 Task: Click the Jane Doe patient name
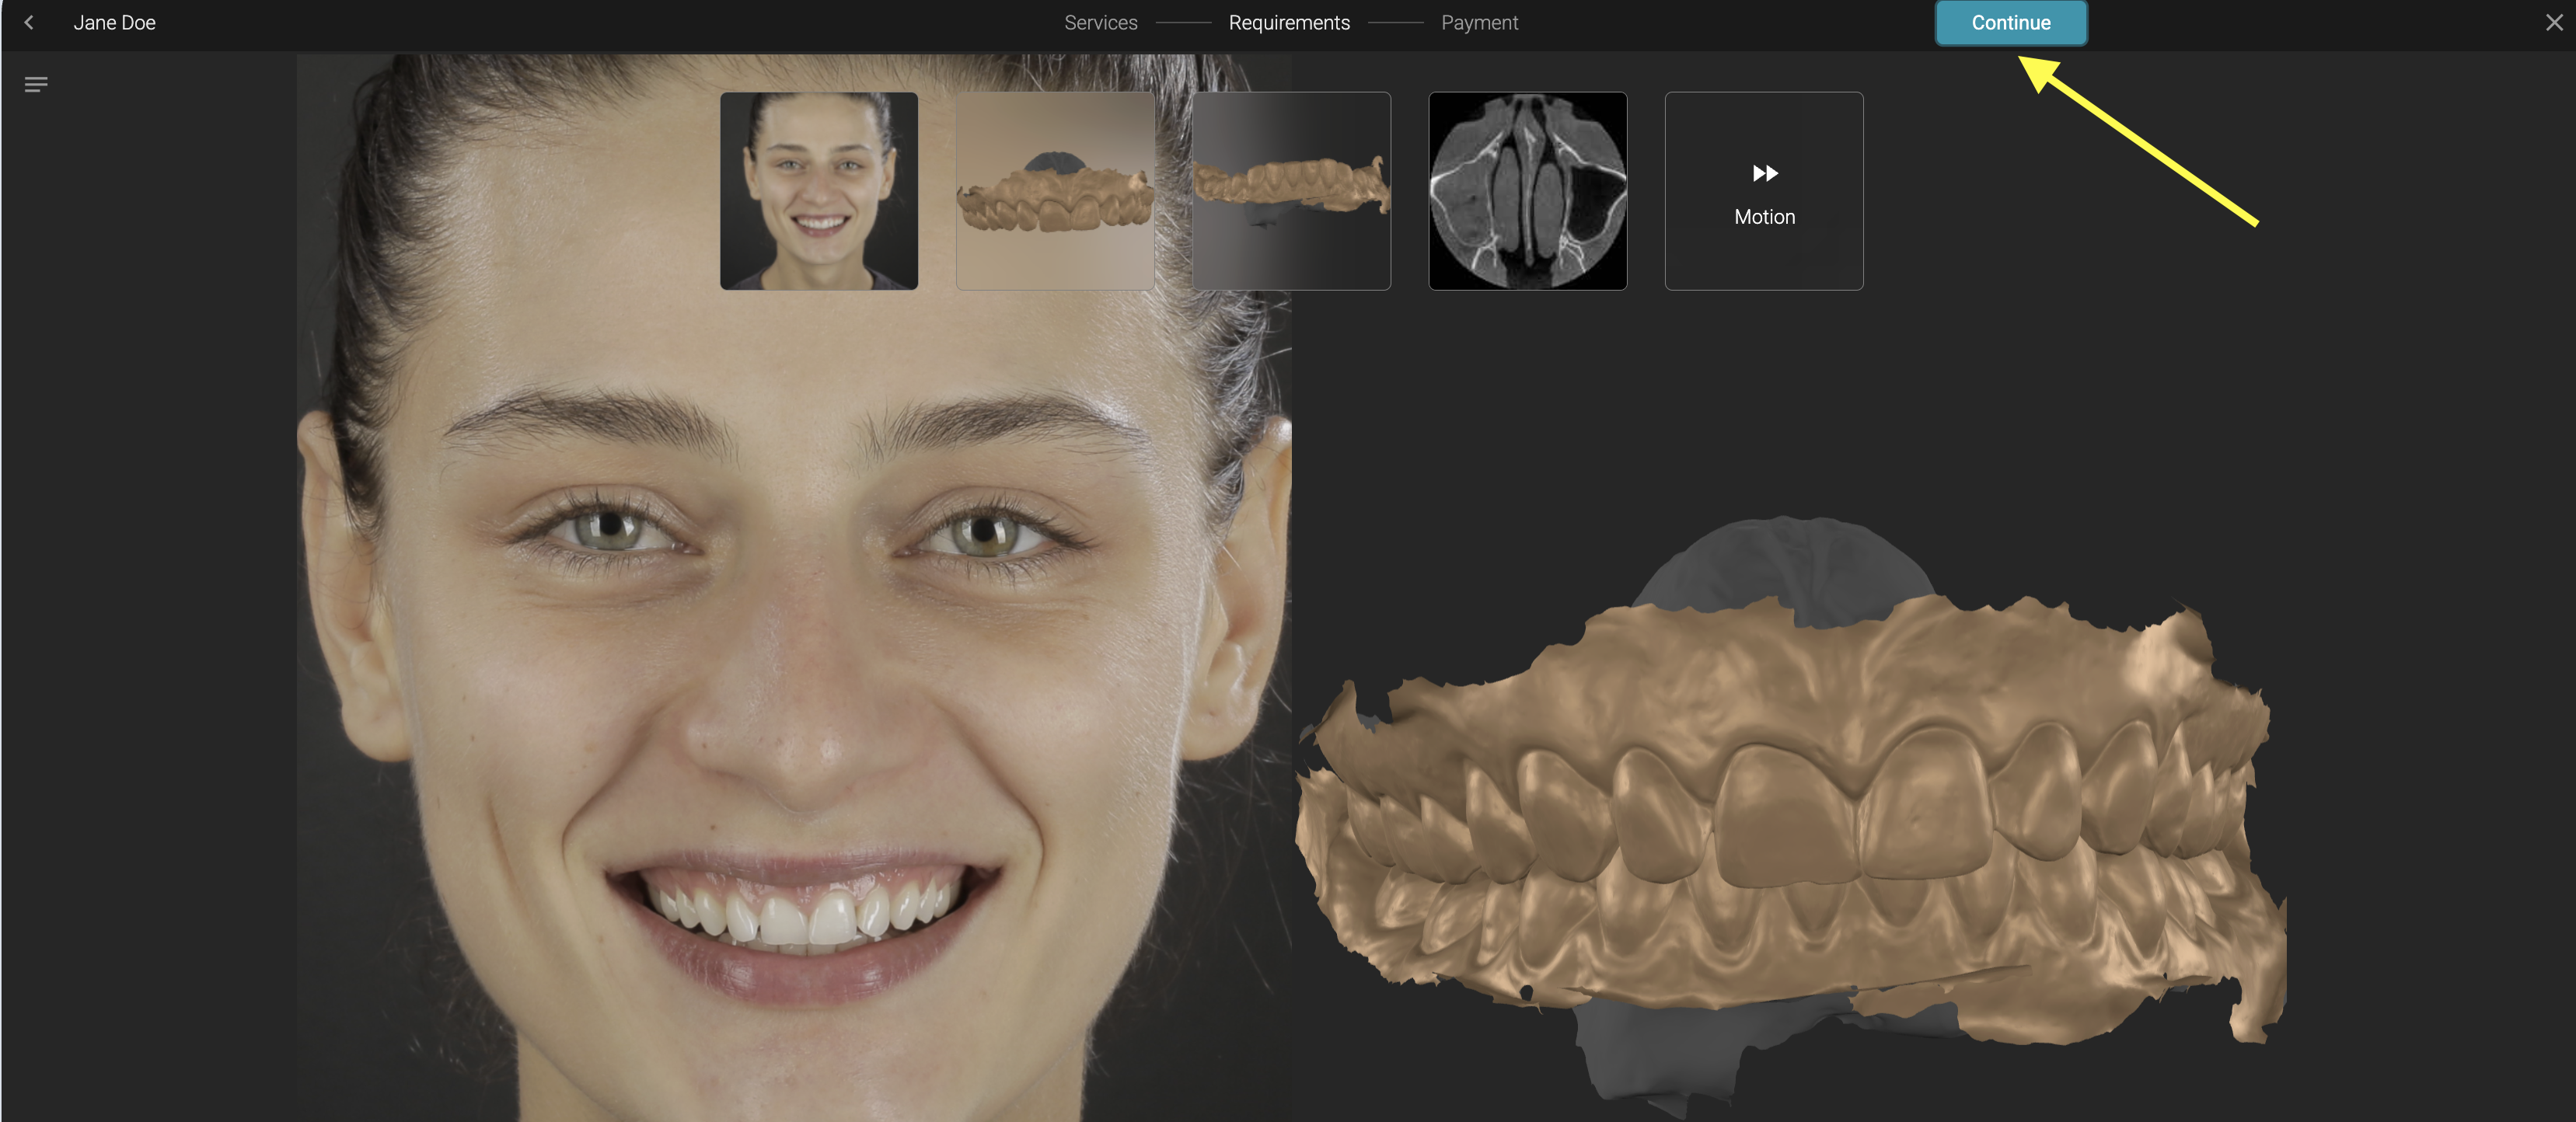(114, 22)
